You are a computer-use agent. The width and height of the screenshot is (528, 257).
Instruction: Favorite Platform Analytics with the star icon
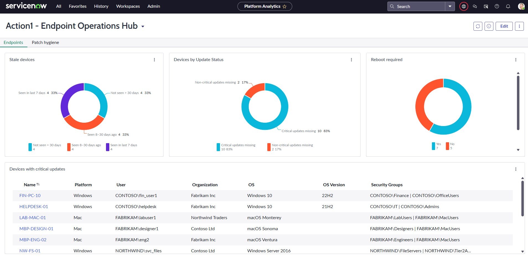pyautogui.click(x=284, y=7)
